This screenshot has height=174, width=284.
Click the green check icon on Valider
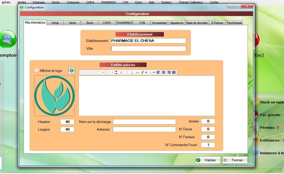[x=198, y=160]
